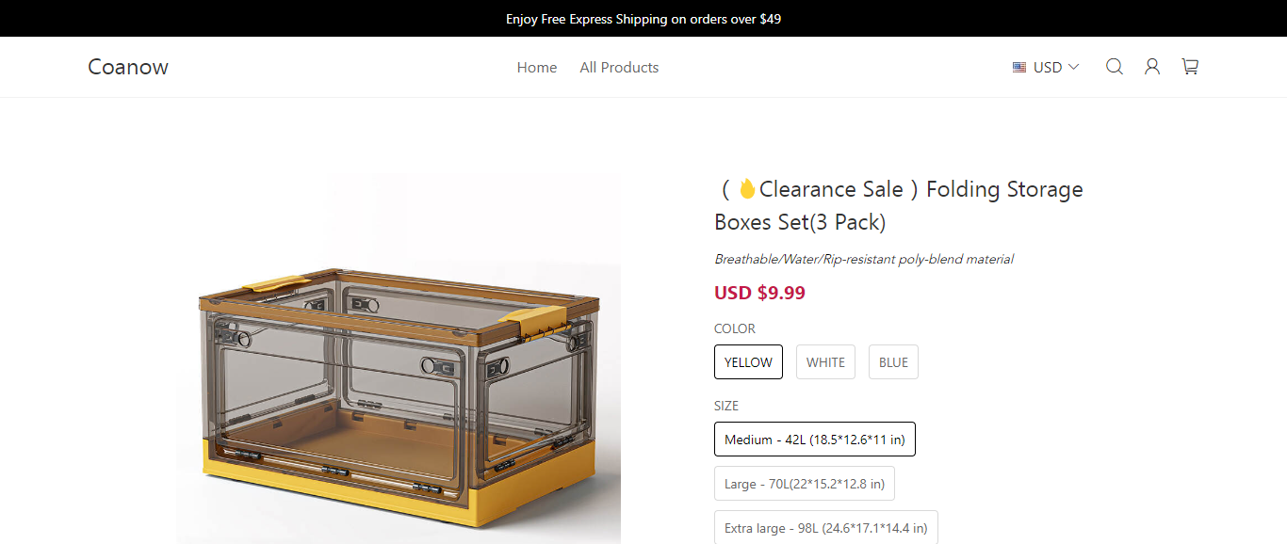Image resolution: width=1287 pixels, height=544 pixels.
Task: Click the flame emoji in product title
Action: point(747,189)
